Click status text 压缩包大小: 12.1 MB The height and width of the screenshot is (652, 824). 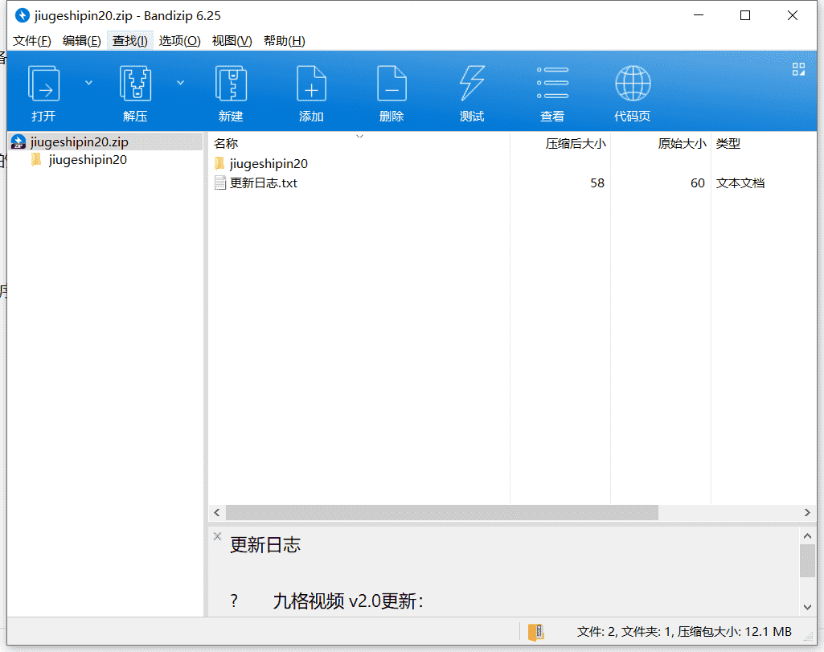pos(734,632)
